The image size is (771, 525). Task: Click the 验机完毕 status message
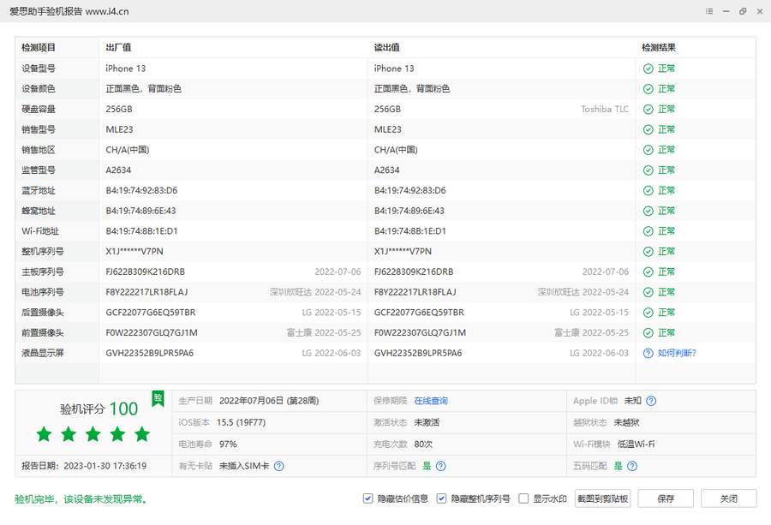(x=81, y=499)
